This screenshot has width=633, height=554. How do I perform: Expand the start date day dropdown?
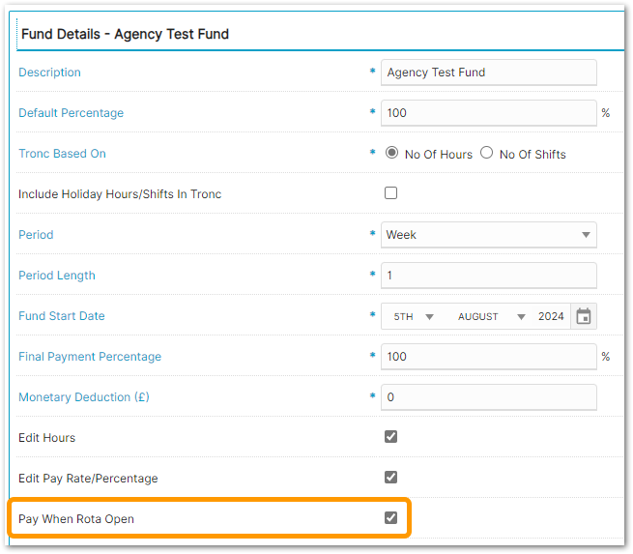coord(413,316)
